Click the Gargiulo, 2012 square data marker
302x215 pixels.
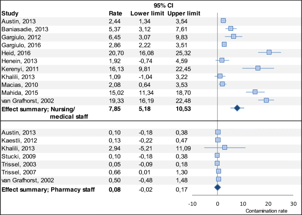[234, 36]
